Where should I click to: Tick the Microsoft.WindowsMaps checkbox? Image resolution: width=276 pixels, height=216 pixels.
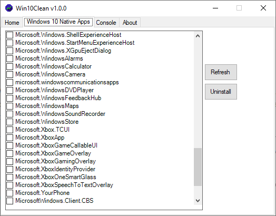pos(9,106)
